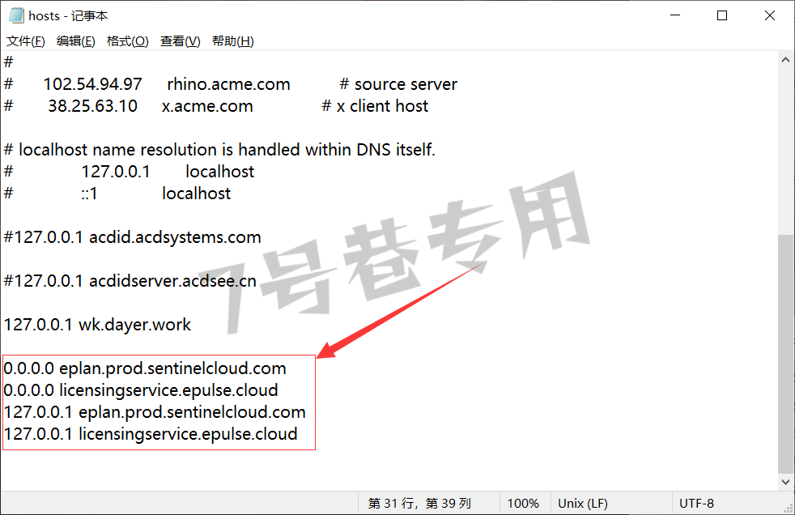
Task: Minimize the hosts Notepad window
Action: [675, 15]
